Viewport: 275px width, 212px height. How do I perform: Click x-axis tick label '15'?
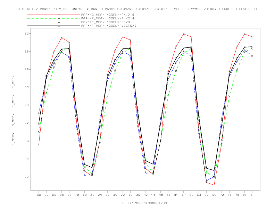[x=77, y=195]
